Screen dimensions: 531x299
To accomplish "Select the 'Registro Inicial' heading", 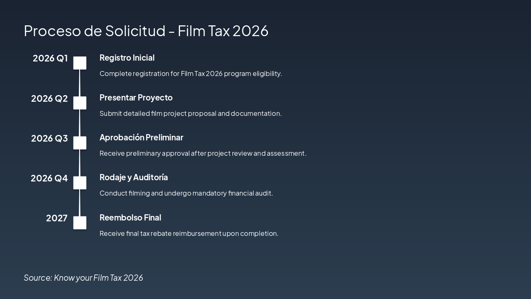I will coord(127,58).
